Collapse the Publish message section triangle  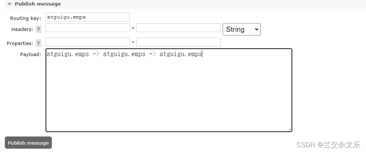[9, 4]
